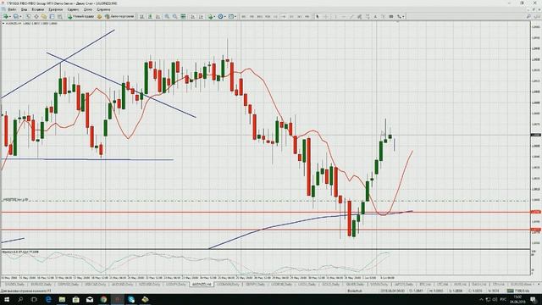Screen dimensions: 542x305
Task: Select the Cursor arrow tool
Action: coord(318,16)
